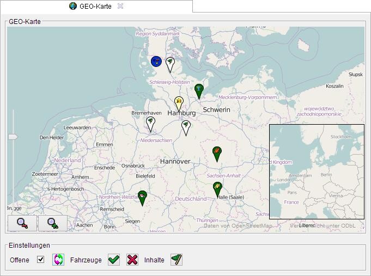Select the blue round marker near Schleswig-Holstein

click(156, 62)
